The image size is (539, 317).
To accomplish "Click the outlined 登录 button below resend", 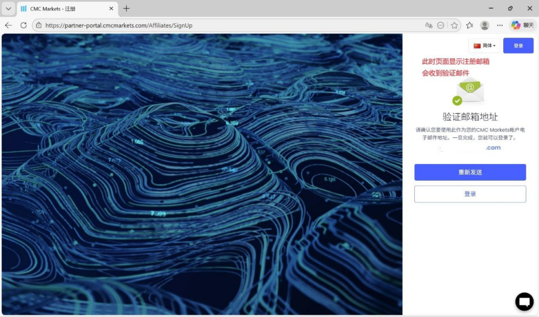I will [470, 194].
